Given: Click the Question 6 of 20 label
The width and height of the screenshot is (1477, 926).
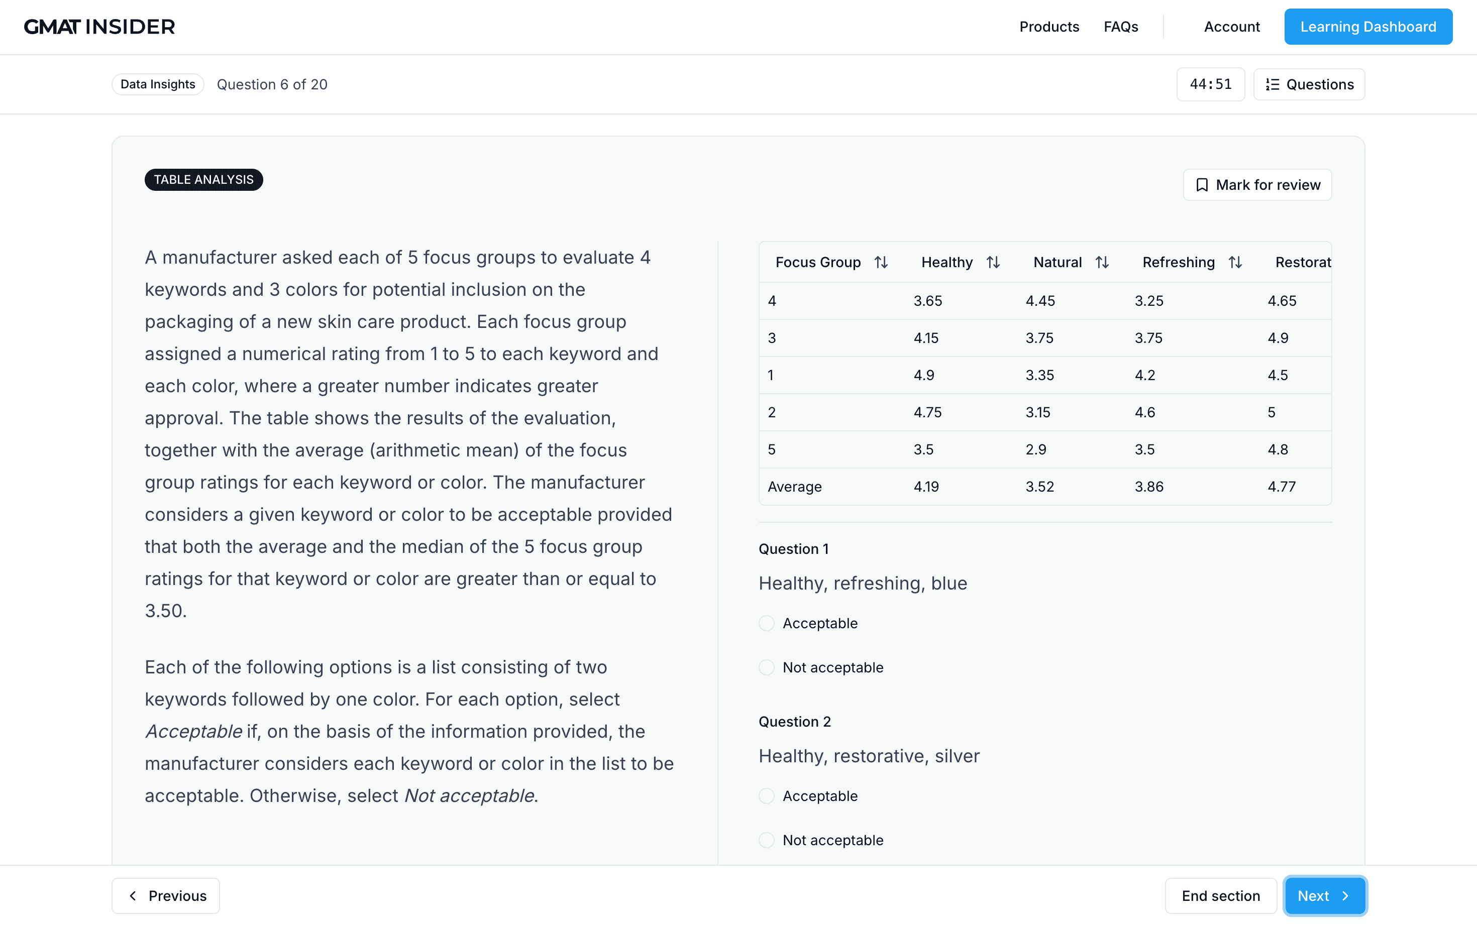Looking at the screenshot, I should click(x=272, y=84).
